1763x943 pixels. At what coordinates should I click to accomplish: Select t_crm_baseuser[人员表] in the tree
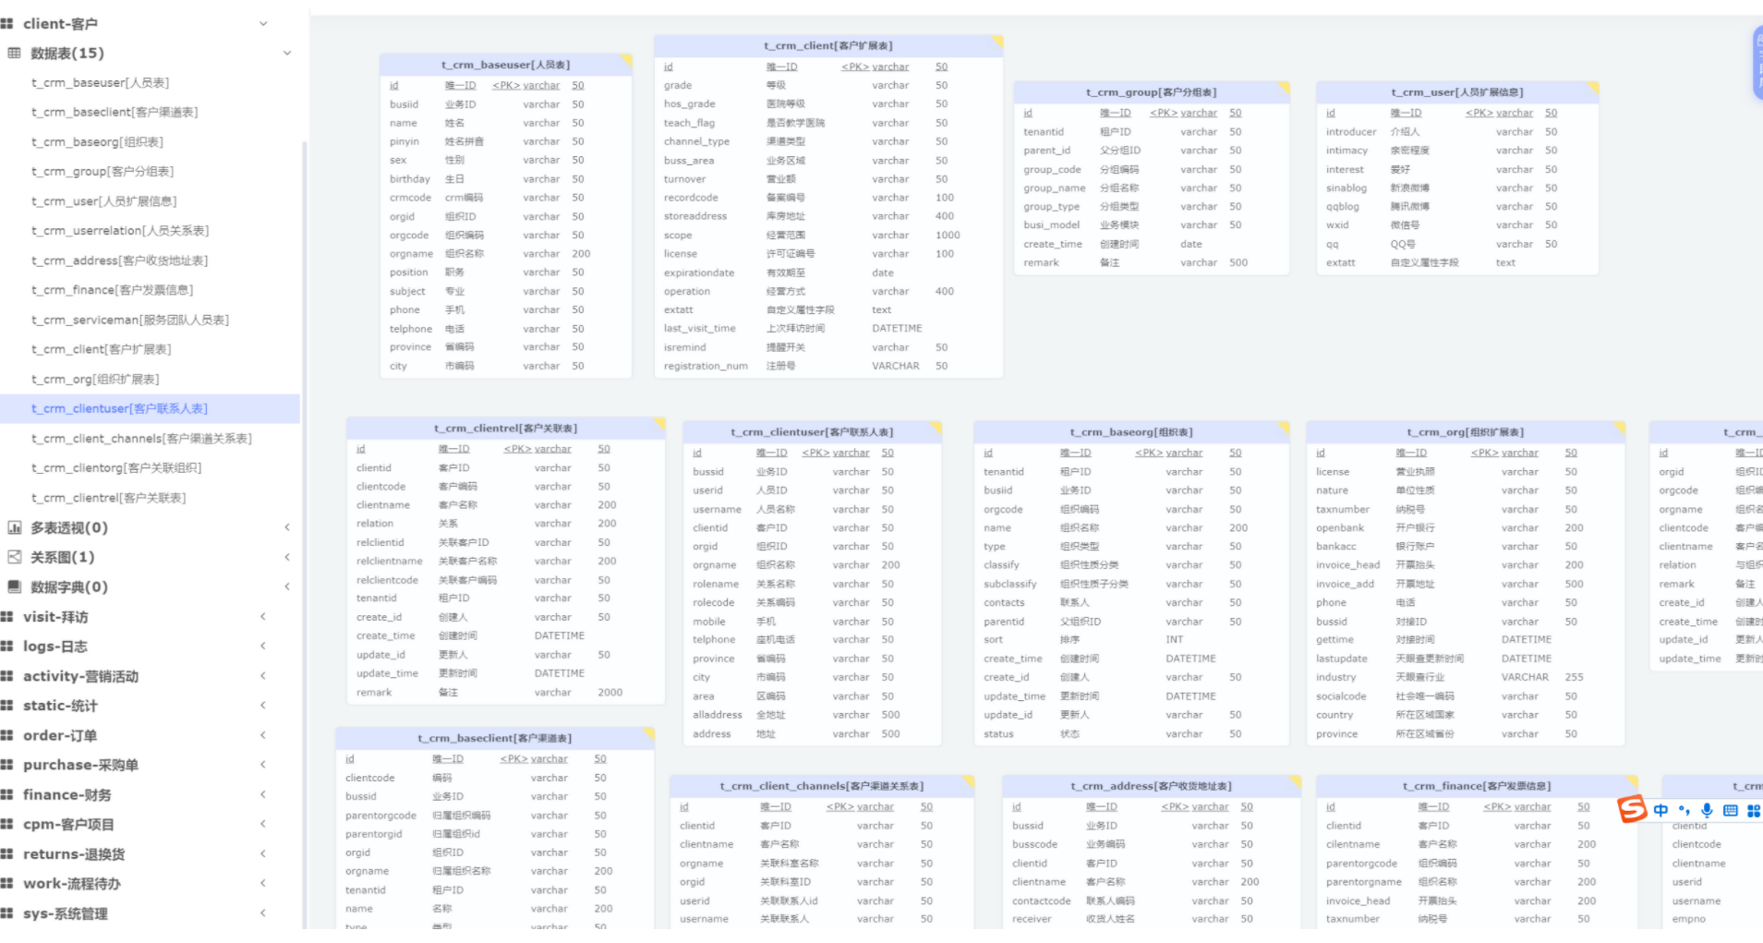click(x=100, y=83)
